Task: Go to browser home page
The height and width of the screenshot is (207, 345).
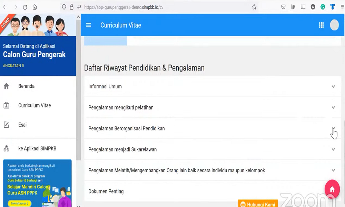Action: pos(35,7)
